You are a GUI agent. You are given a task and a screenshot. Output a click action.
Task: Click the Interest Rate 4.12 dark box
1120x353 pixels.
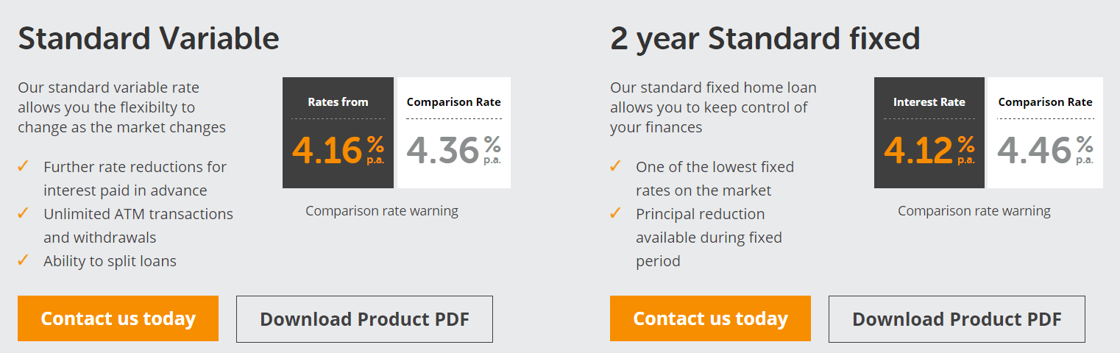929,132
